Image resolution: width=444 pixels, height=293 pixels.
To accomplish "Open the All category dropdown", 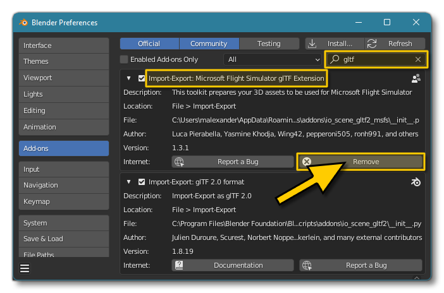I will pyautogui.click(x=273, y=59).
